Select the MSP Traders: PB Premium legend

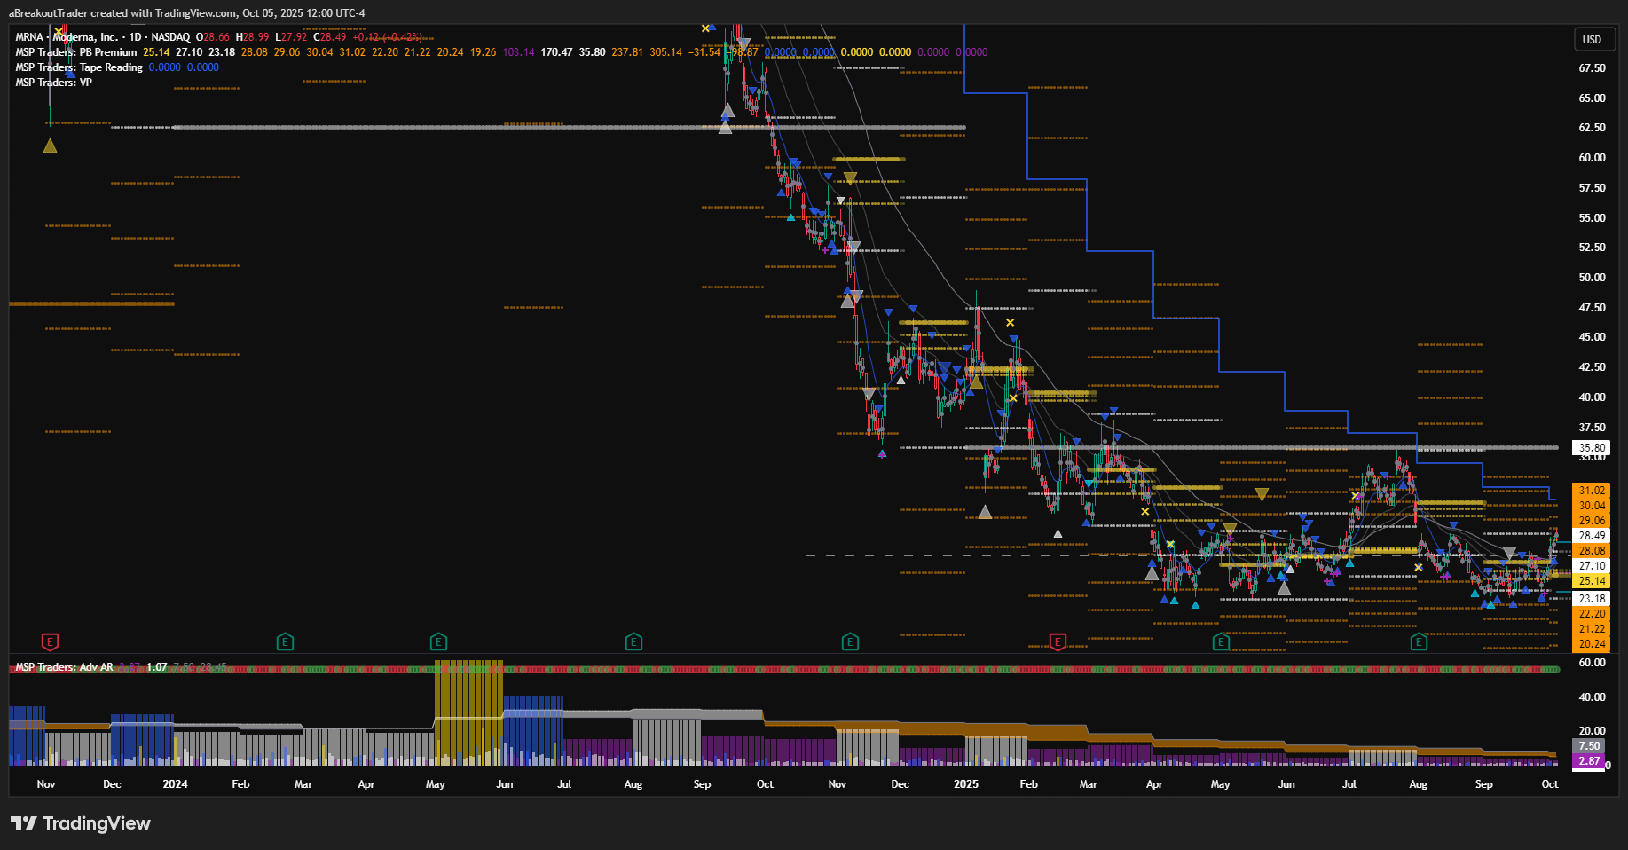[x=76, y=52]
